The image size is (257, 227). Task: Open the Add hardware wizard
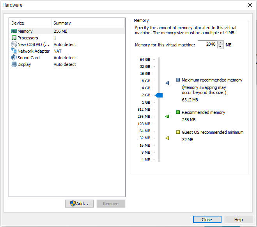tap(79, 204)
